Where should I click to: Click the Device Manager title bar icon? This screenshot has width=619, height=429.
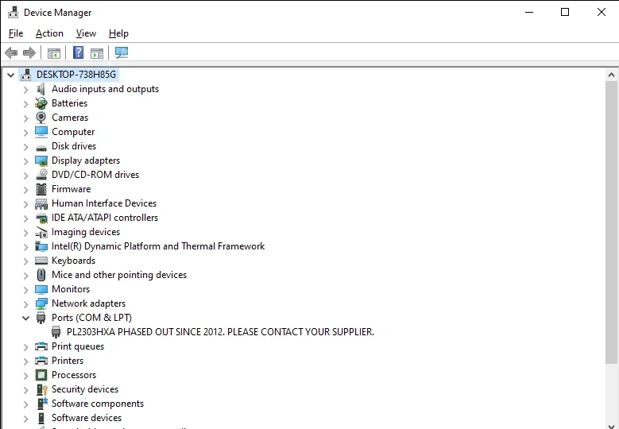(x=13, y=12)
